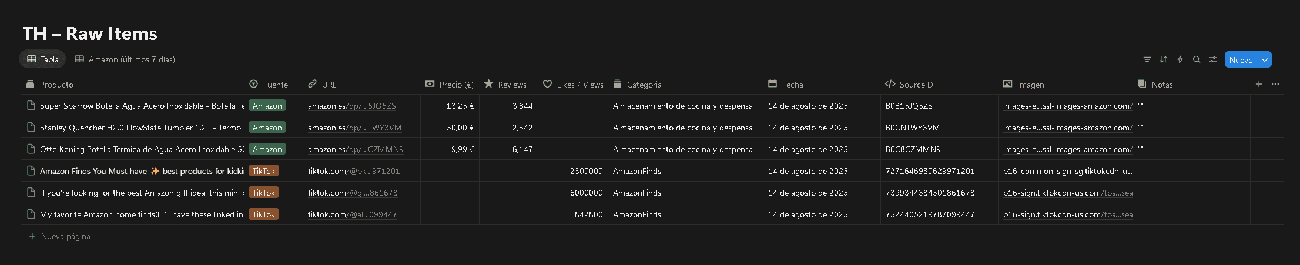Screen dimensions: 1300x265
Task: Click Nueva página to add row
Action: click(x=65, y=236)
